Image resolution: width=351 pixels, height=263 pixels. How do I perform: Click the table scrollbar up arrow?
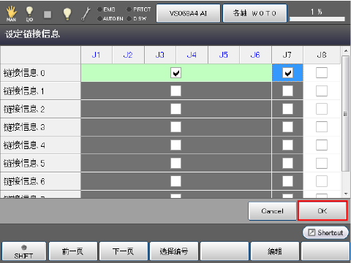tap(345, 51)
